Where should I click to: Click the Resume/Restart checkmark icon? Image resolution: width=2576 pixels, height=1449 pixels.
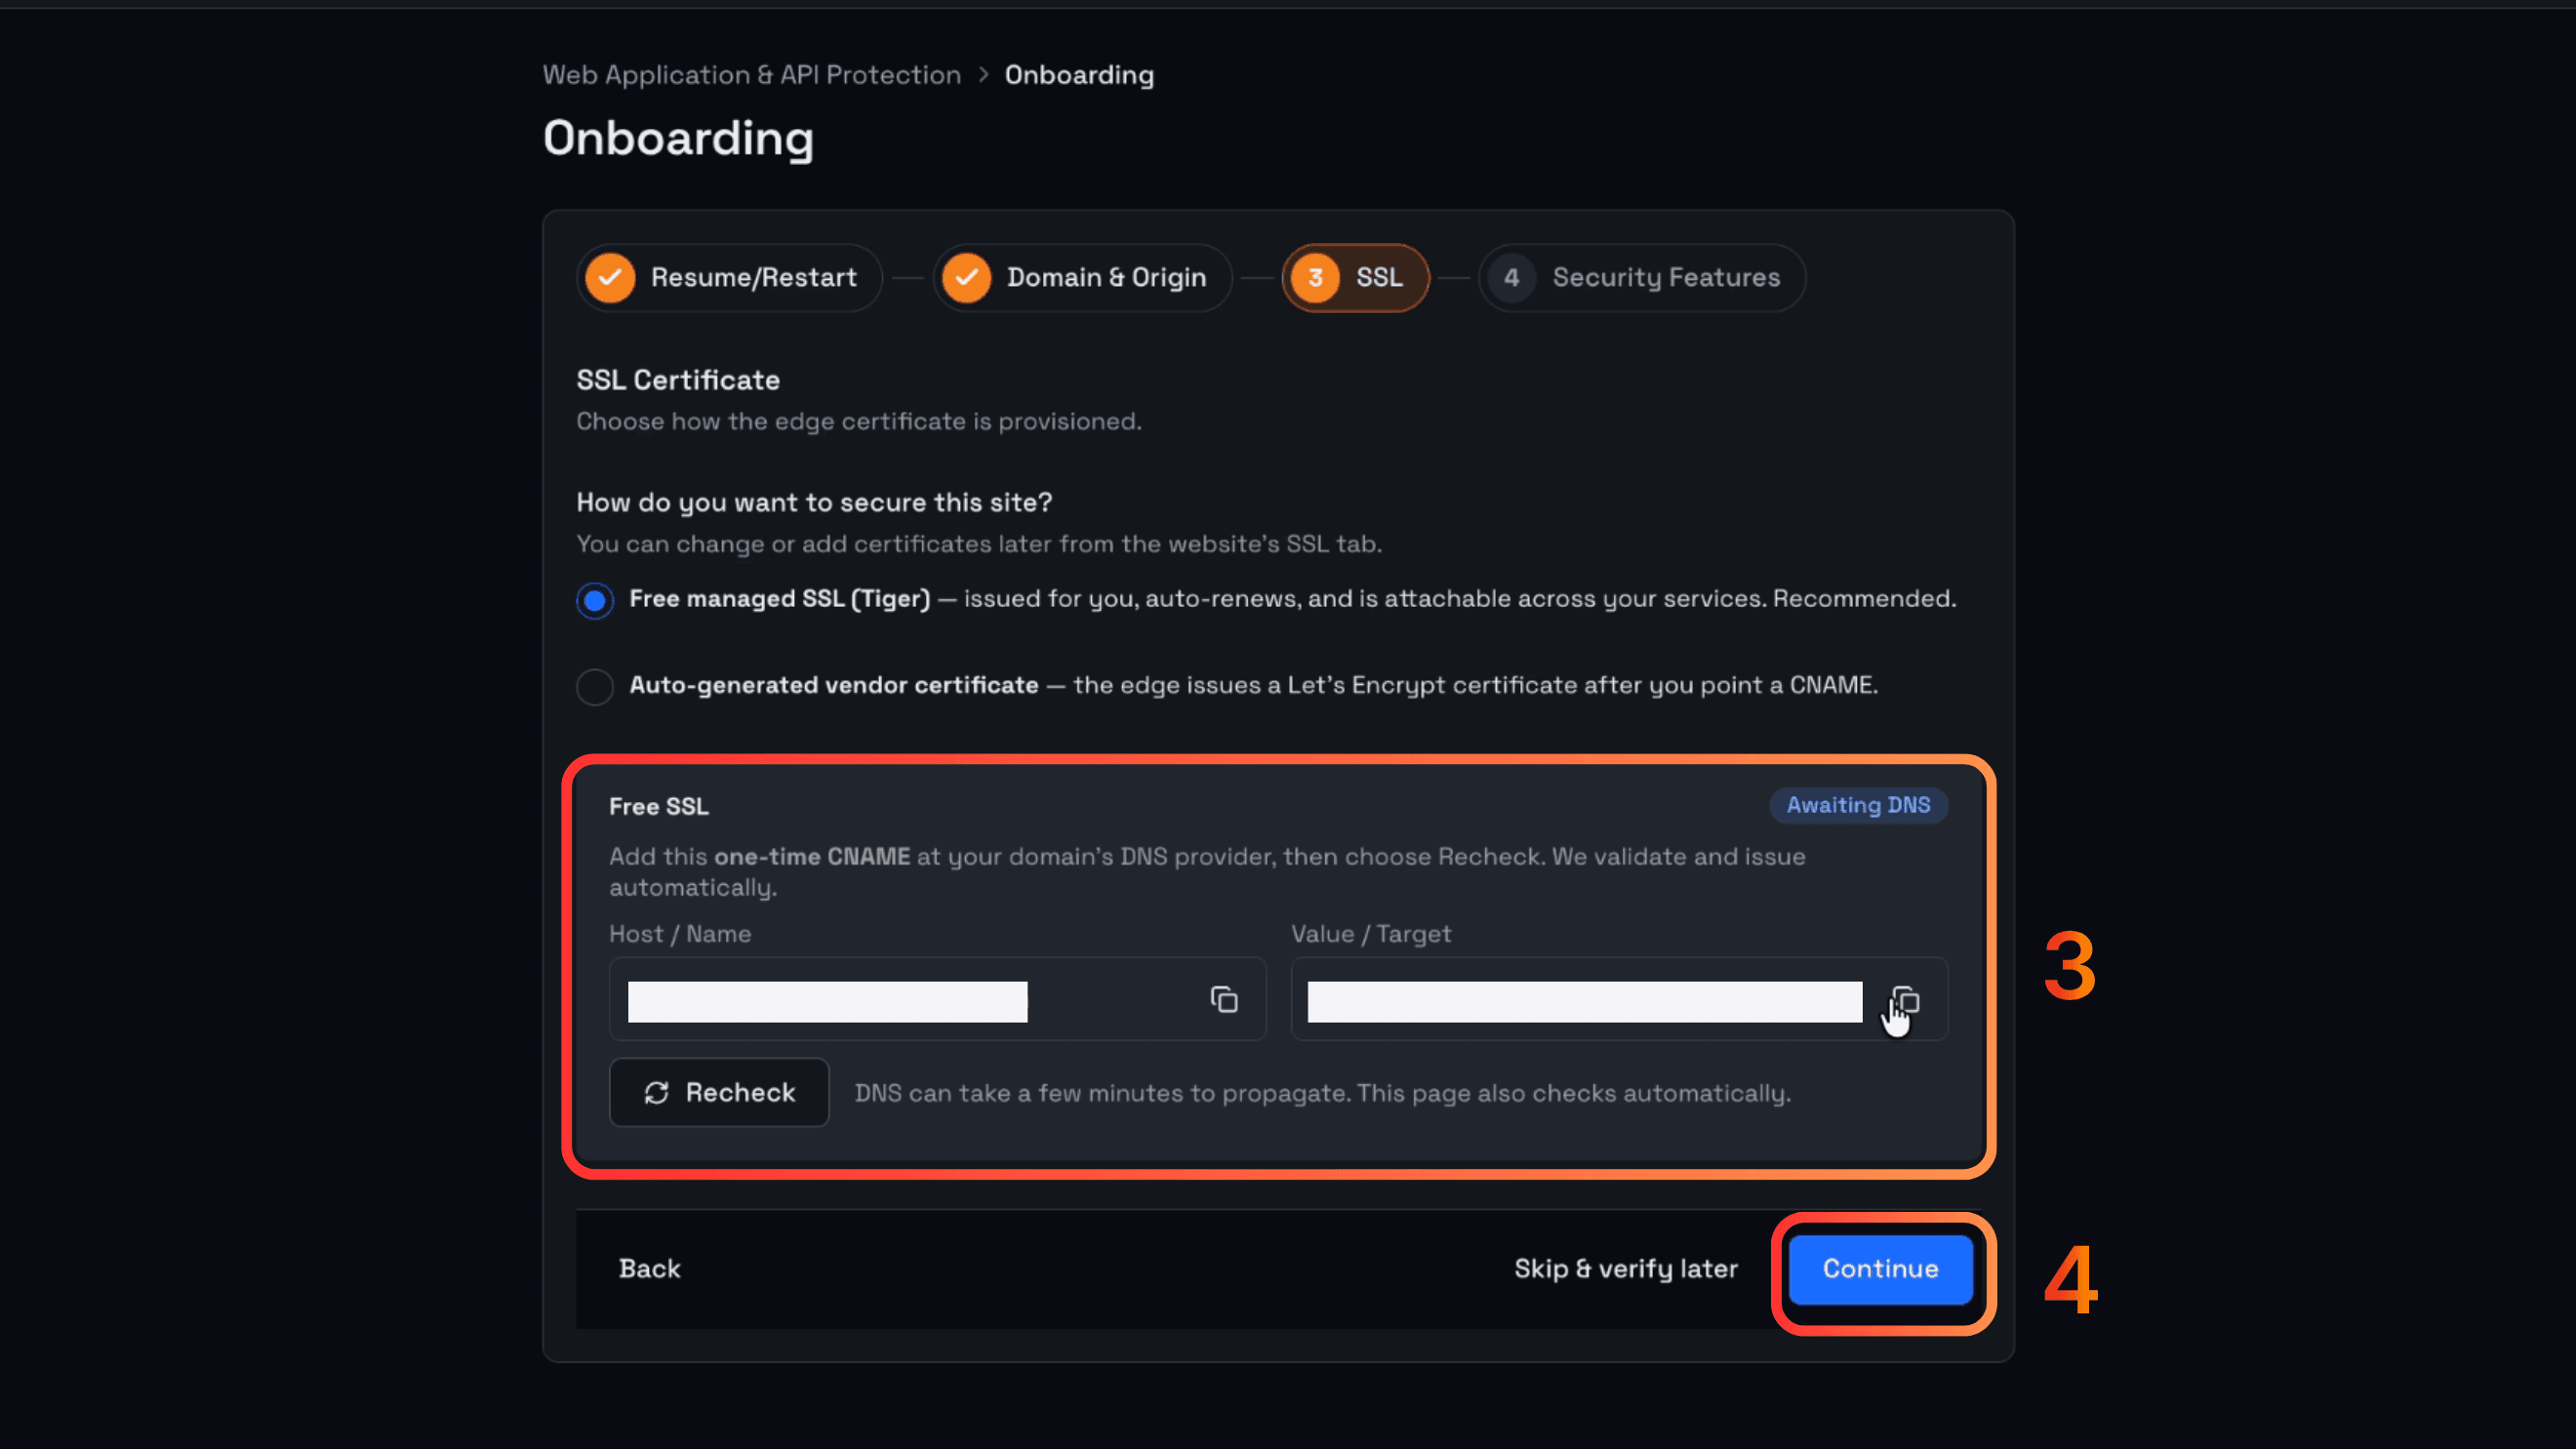[x=610, y=278]
